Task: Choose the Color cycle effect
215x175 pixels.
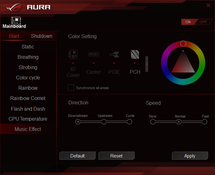Action: [28, 77]
